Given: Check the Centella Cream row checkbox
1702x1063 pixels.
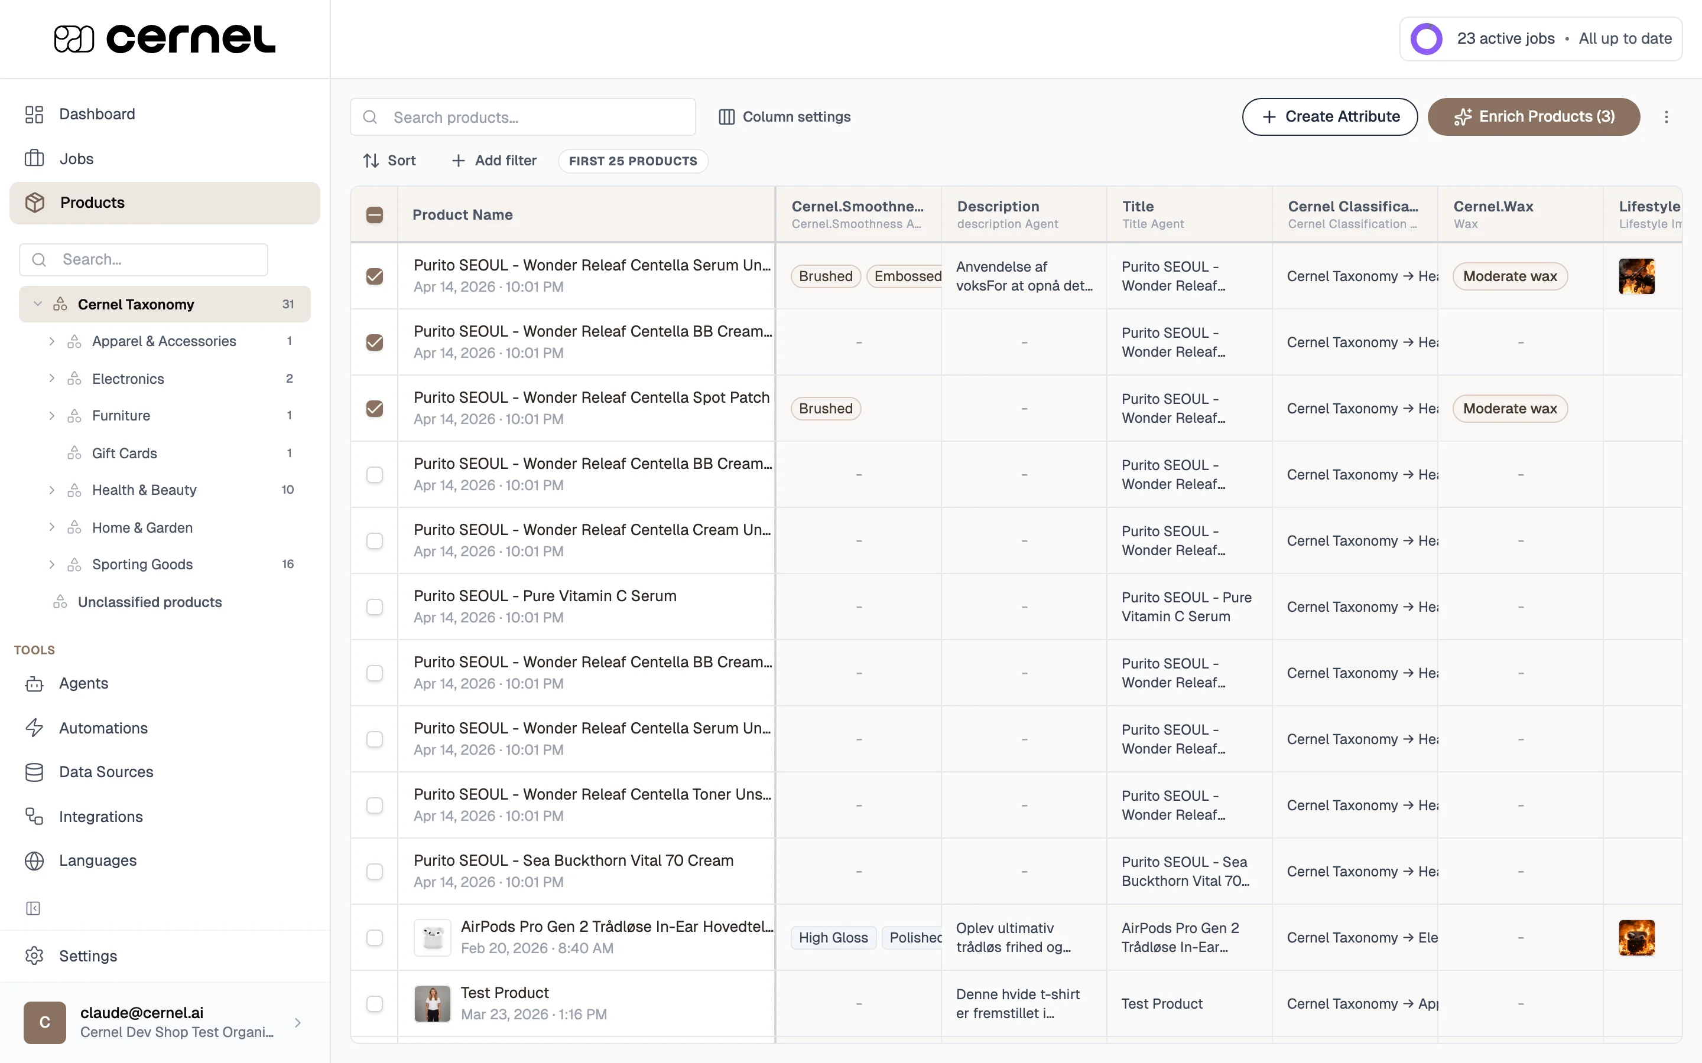Looking at the screenshot, I should [x=375, y=540].
